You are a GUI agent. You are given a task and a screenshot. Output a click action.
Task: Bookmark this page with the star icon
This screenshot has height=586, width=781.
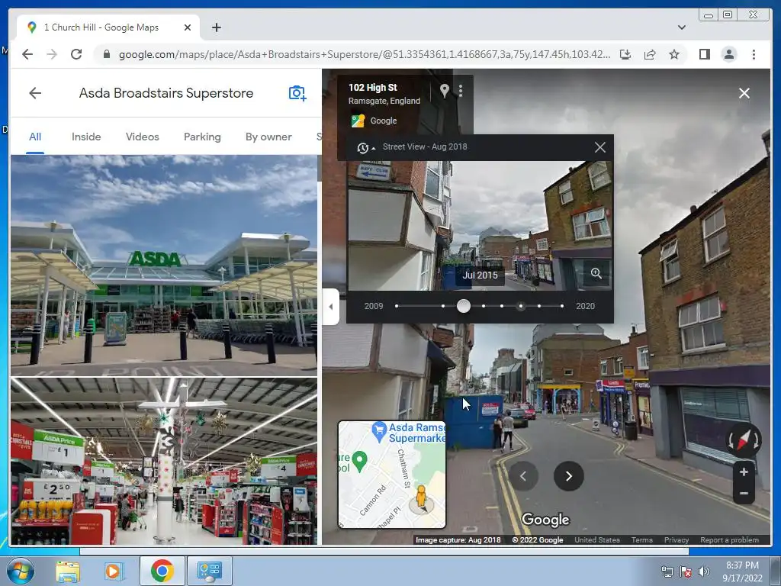coord(674,54)
